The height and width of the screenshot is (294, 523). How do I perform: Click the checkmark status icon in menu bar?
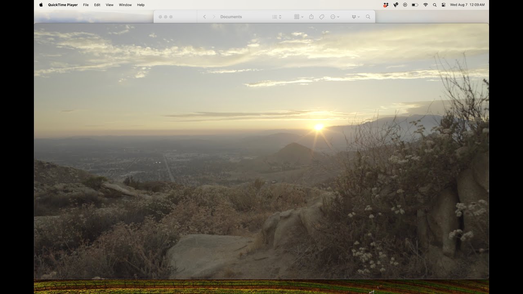[396, 5]
